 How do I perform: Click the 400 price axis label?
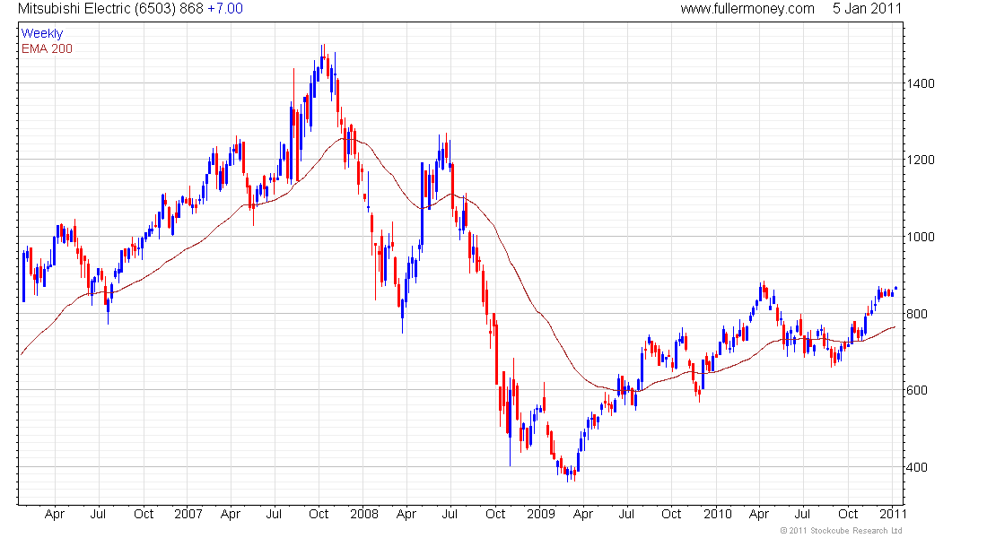pos(916,467)
